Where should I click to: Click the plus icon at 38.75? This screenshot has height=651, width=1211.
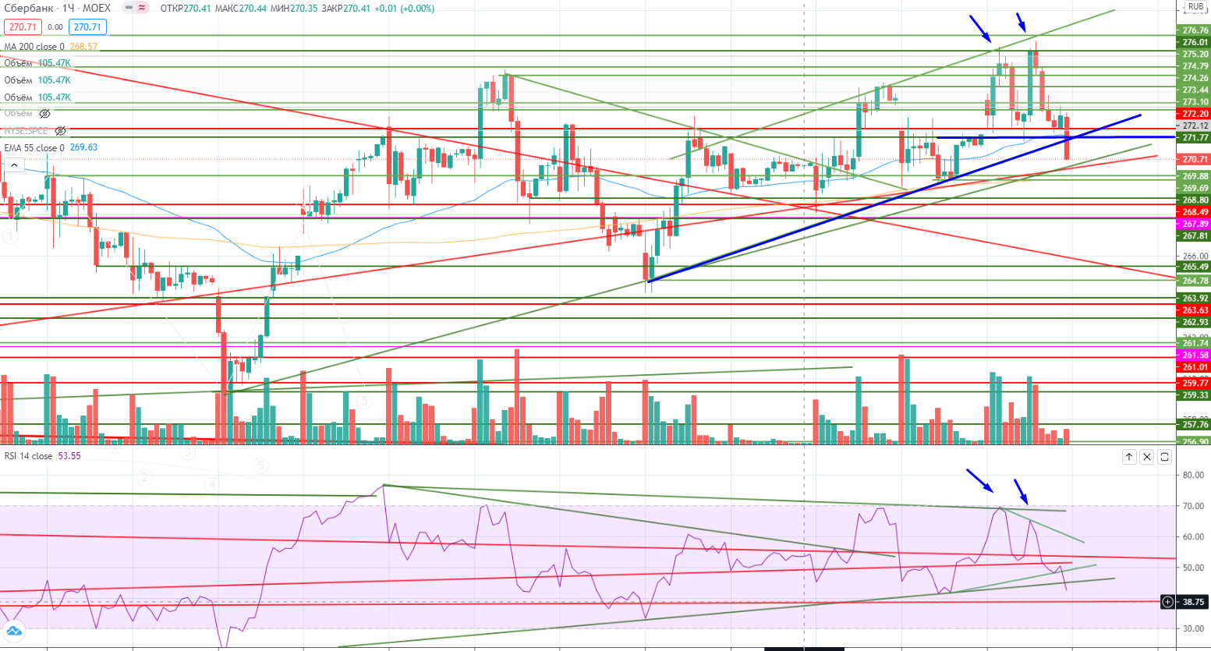point(1167,602)
